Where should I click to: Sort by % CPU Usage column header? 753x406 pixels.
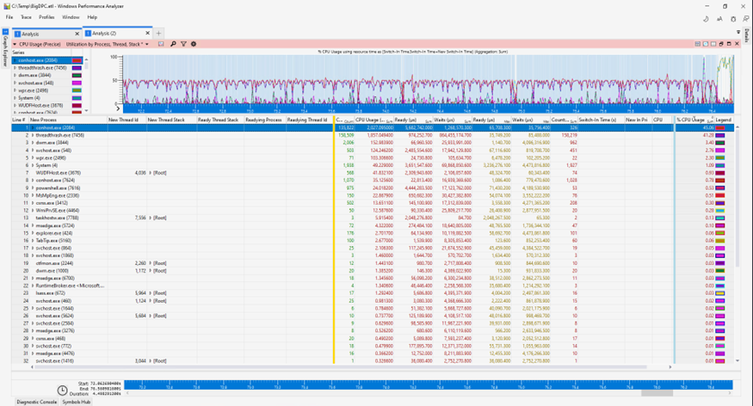[x=694, y=120]
